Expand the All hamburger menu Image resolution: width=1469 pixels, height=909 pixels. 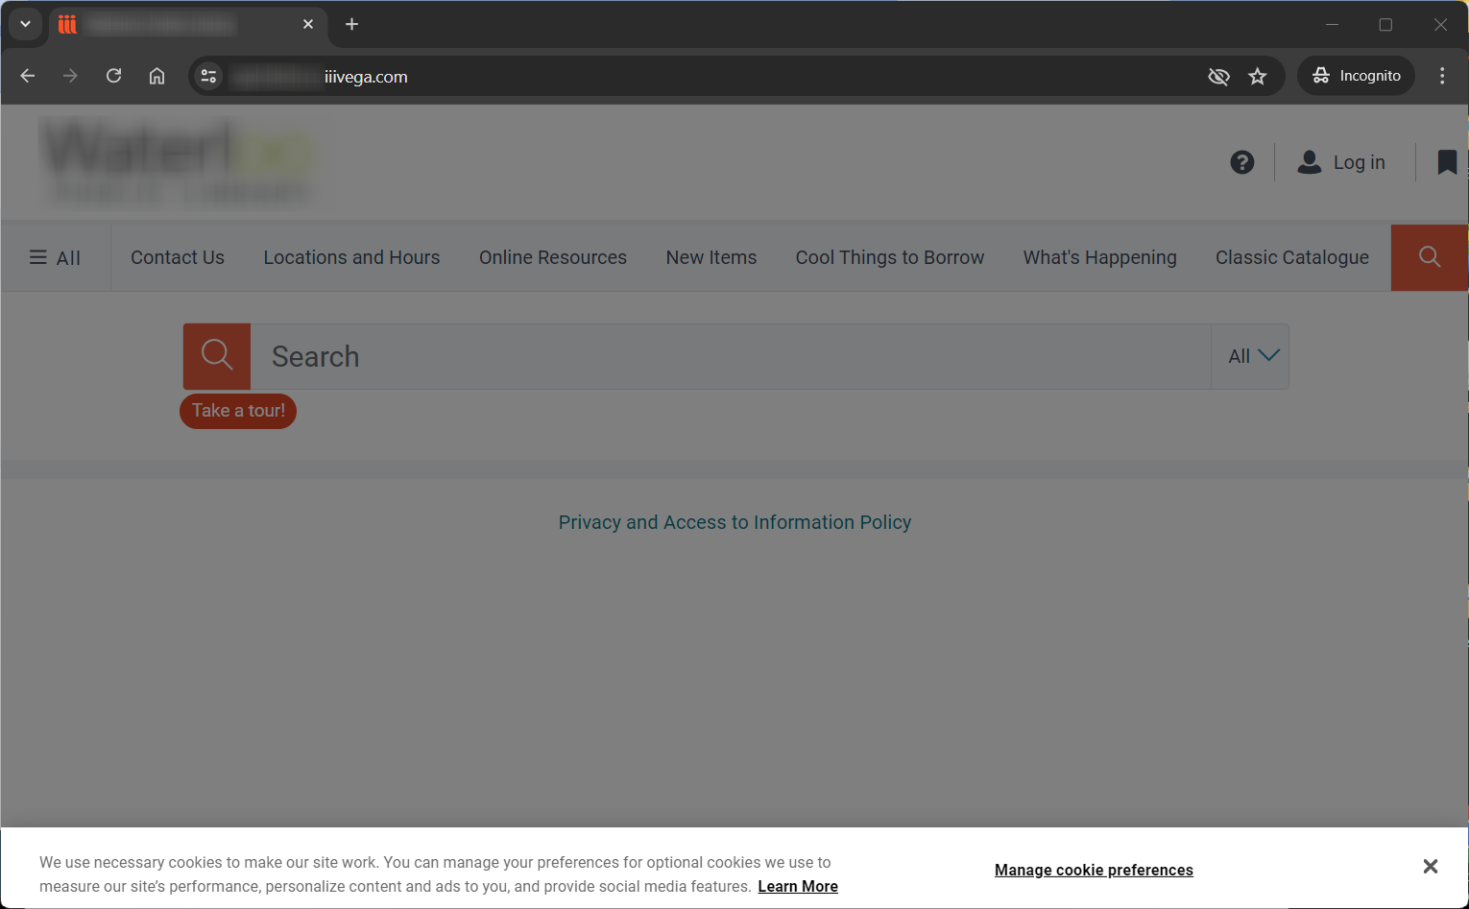coord(55,257)
